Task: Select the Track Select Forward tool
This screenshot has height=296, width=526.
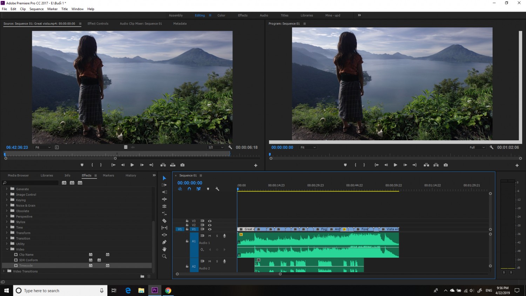Action: (x=164, y=185)
